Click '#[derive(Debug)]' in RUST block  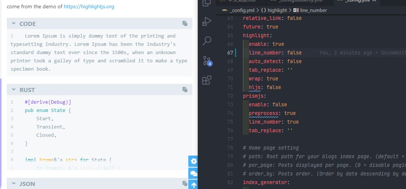coord(48,102)
